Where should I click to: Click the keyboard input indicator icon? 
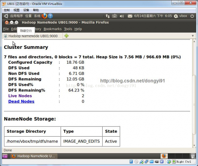115,16
